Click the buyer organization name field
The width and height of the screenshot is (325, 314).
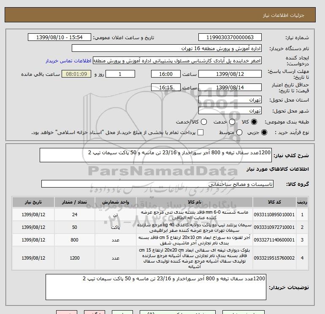pyautogui.click(x=166, y=48)
